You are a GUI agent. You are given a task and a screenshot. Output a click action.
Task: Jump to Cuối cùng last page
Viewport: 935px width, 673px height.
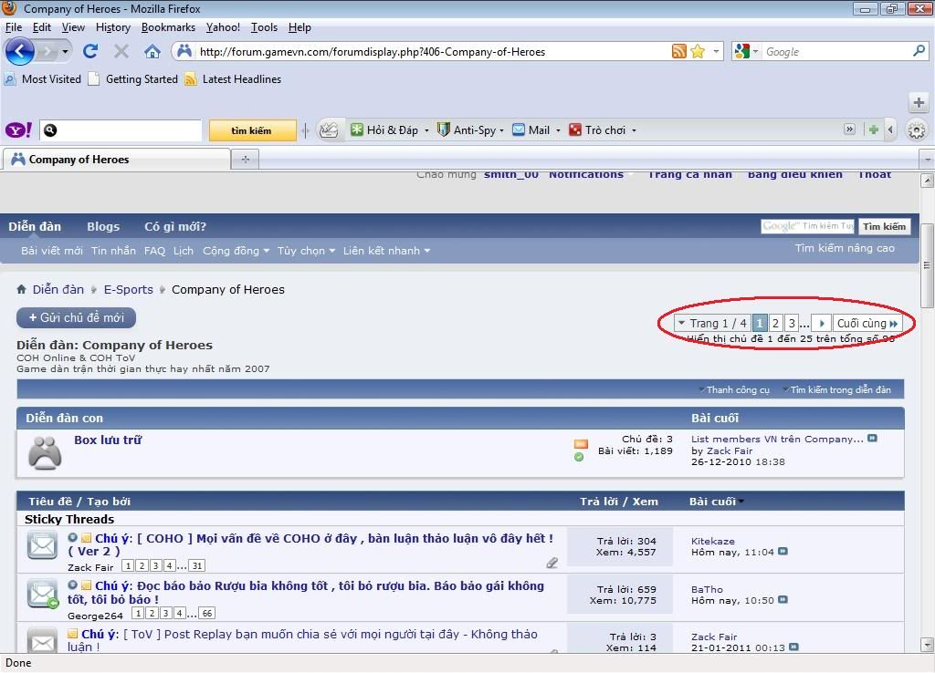pyautogui.click(x=867, y=324)
